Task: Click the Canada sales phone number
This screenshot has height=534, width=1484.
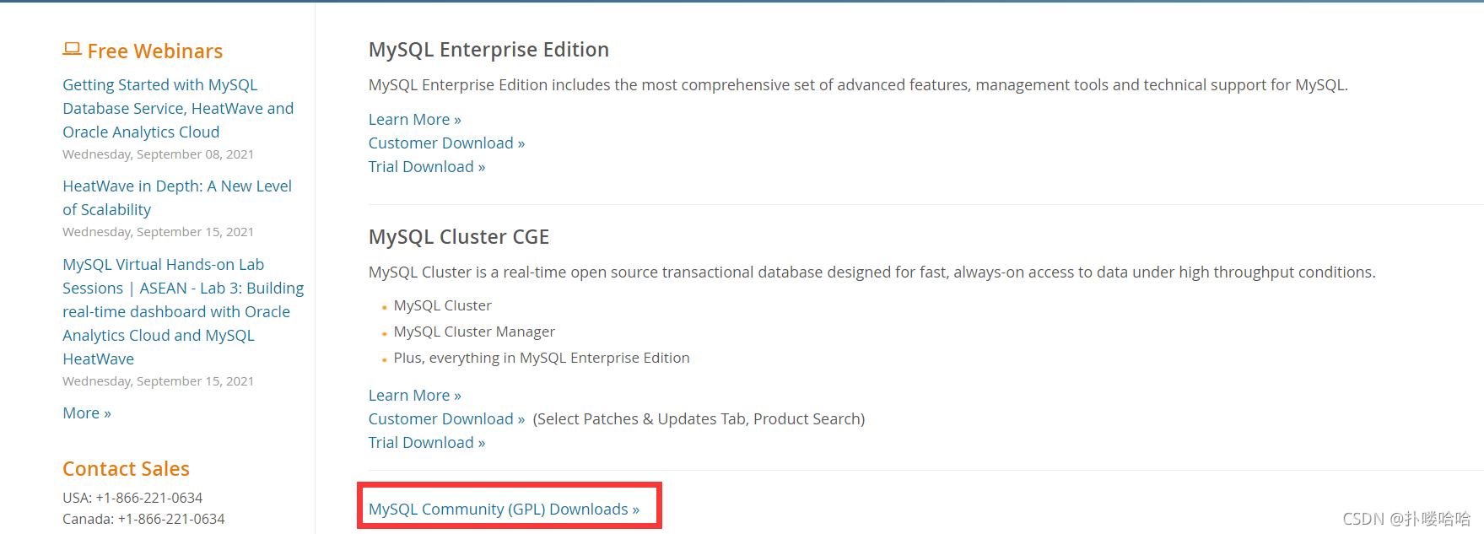Action: click(x=171, y=519)
